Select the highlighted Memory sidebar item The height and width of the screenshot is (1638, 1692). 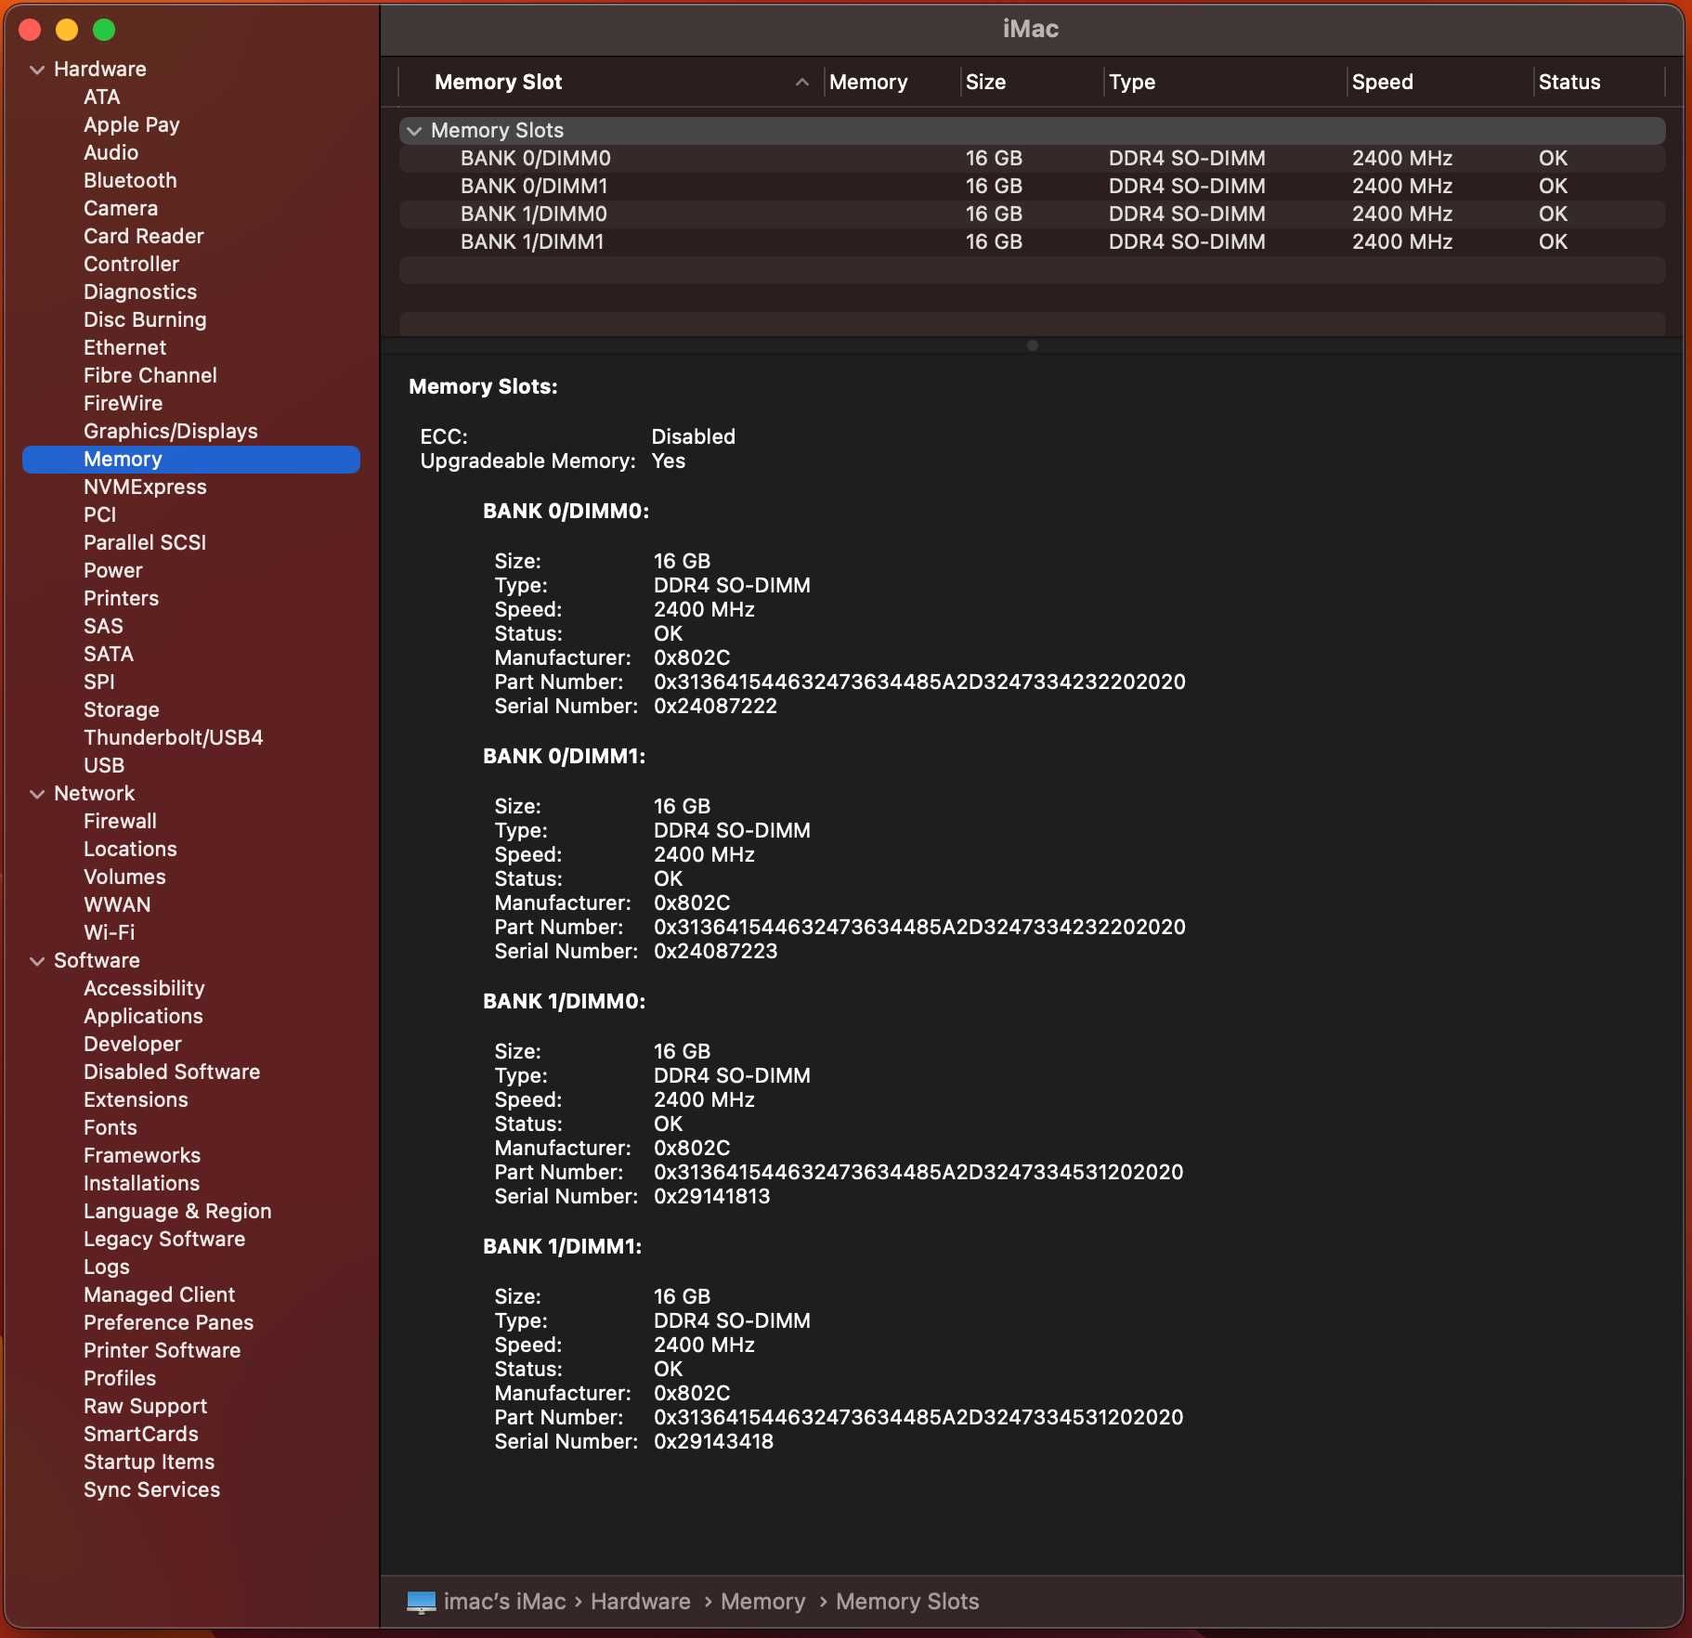point(191,460)
